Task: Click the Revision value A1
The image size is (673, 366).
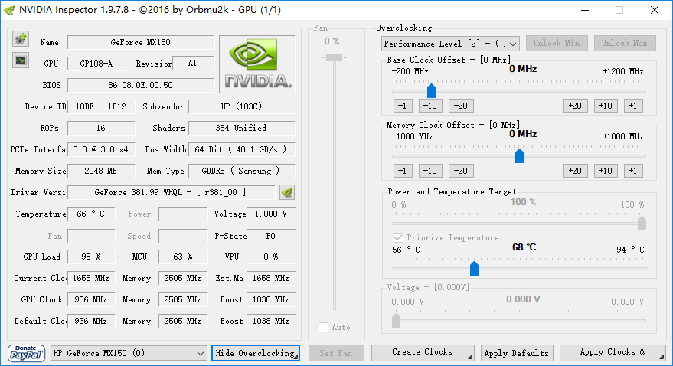Action: tap(193, 64)
